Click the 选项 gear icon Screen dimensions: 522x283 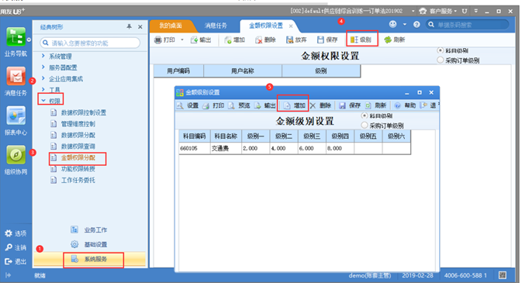(9, 233)
